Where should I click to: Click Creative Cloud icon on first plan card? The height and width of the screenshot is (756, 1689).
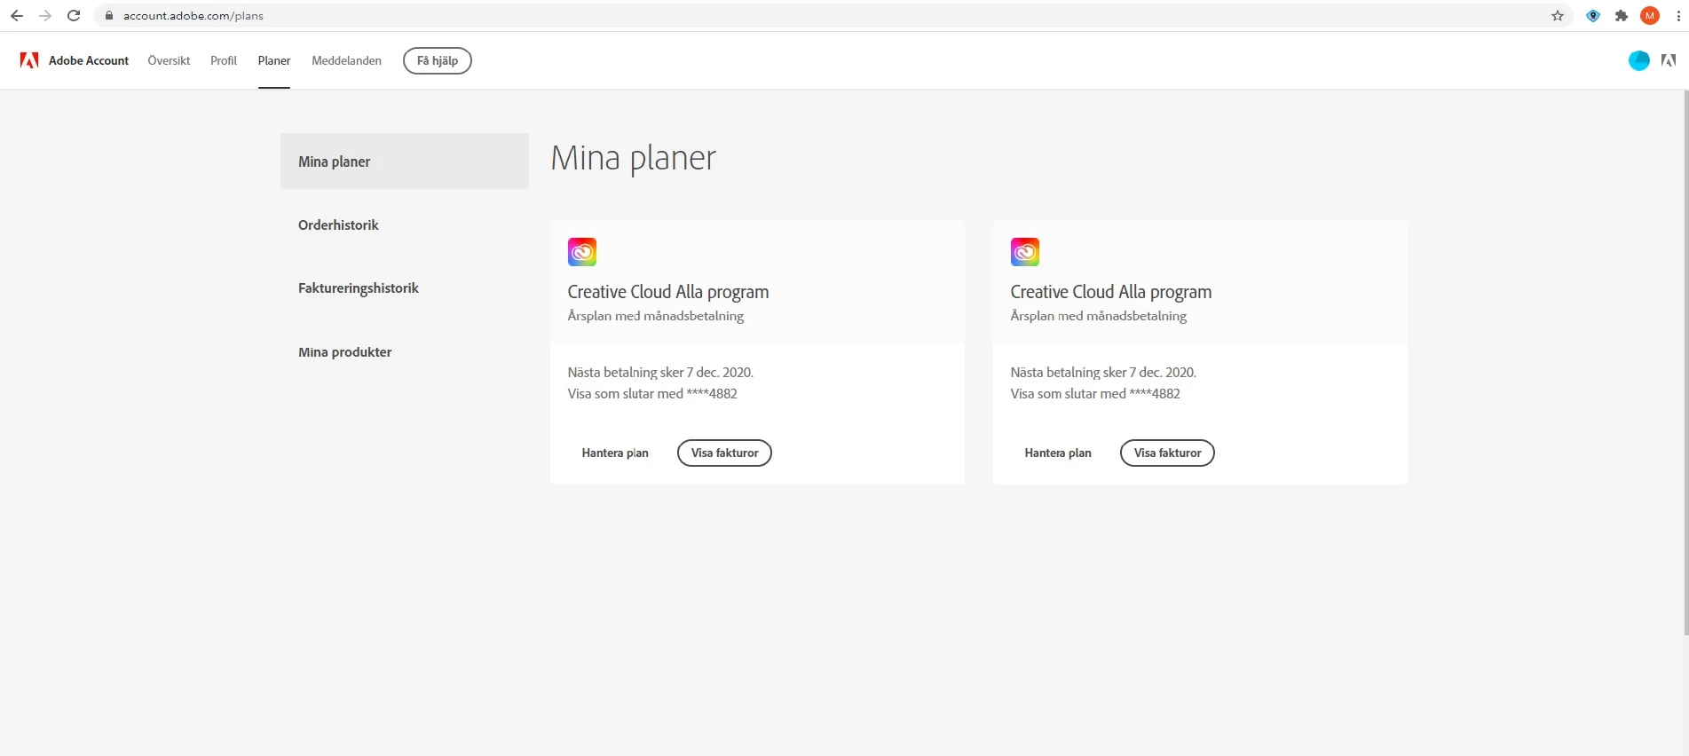click(x=582, y=252)
